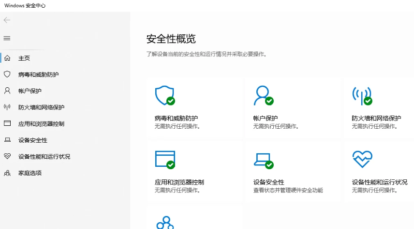Click the 无需执行任何操作 status under 应用和浏览器控制
The width and height of the screenshot is (414, 229).
(x=177, y=190)
